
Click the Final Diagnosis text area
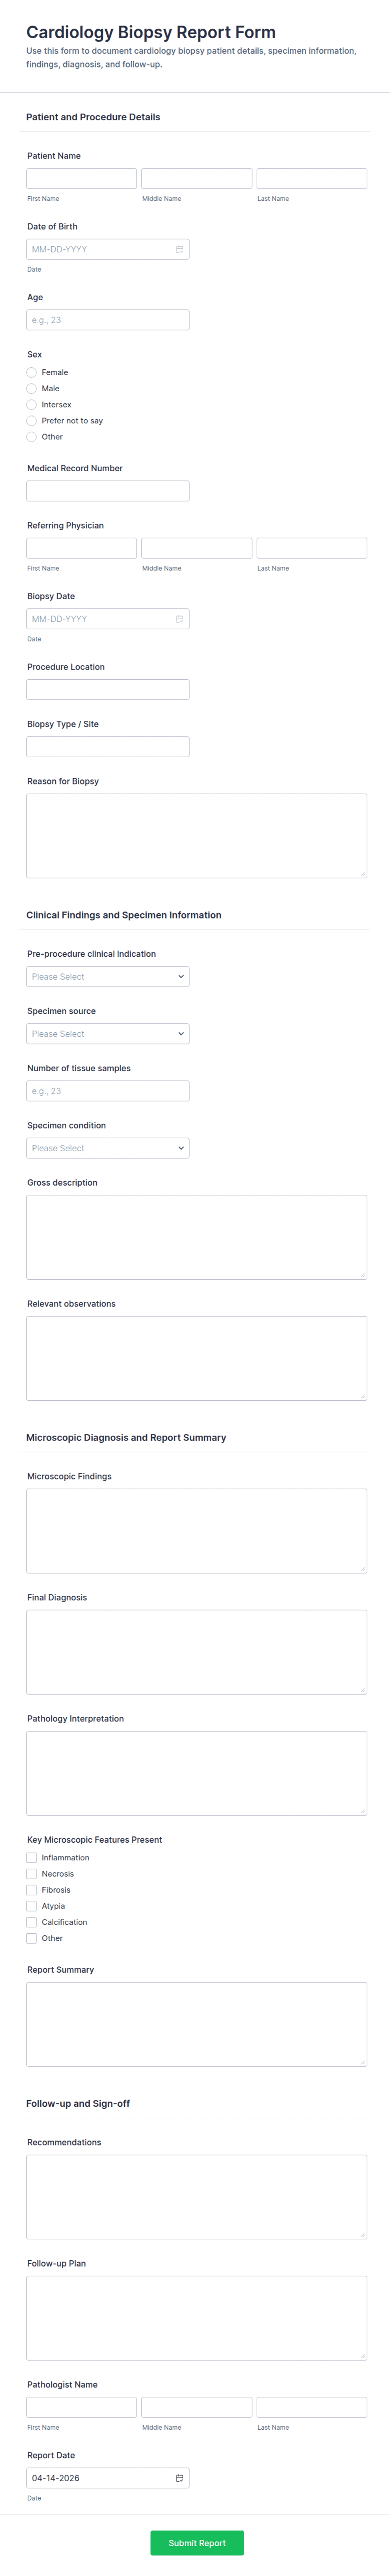196,1652
